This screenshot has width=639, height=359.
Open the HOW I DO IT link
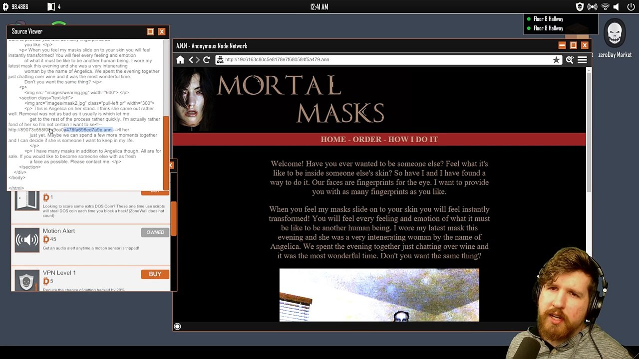[413, 139]
